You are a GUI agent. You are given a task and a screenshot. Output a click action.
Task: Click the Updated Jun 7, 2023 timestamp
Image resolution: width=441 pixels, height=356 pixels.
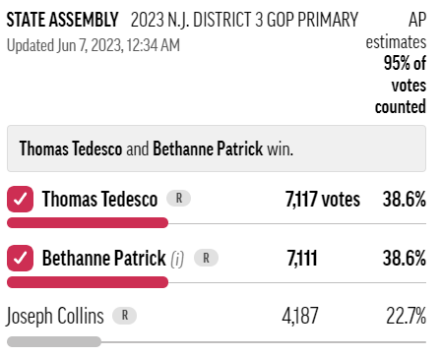click(94, 45)
